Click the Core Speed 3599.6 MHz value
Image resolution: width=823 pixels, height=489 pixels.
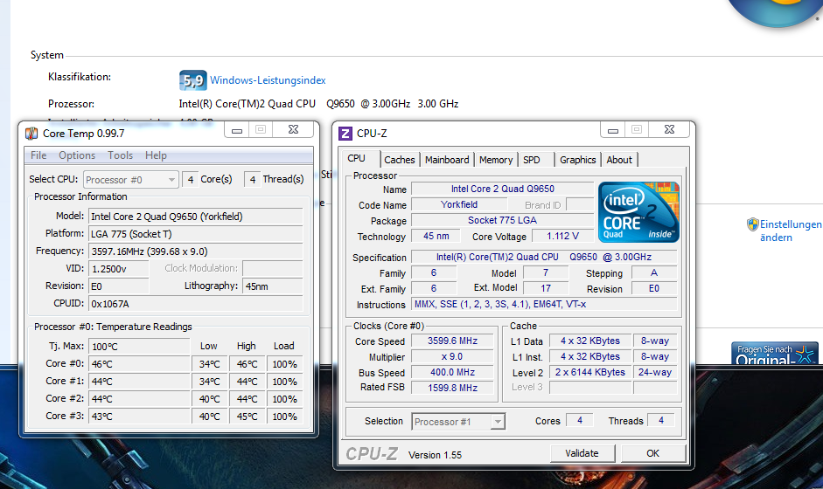click(x=452, y=341)
